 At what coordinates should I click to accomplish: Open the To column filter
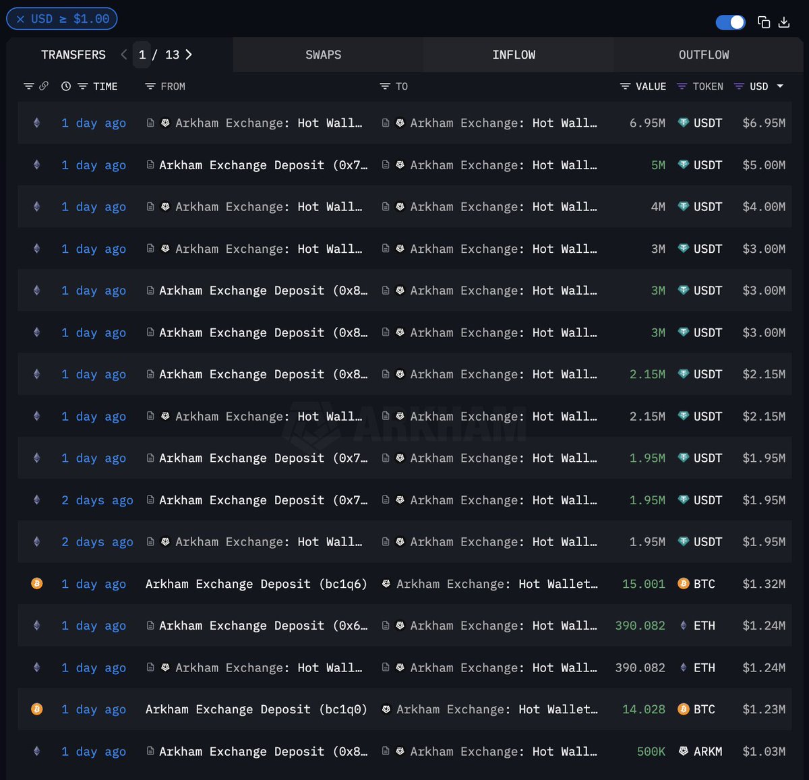[385, 86]
